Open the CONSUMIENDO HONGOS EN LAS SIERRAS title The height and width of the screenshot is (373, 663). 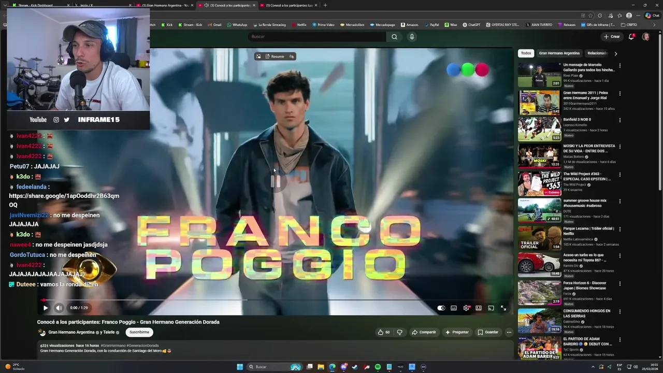pyautogui.click(x=587, y=313)
